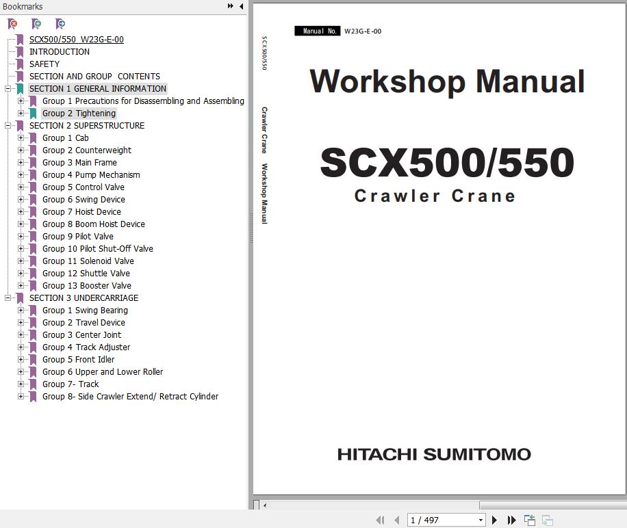Expand Group 5 Front Idler
Screen dimensions: 627x528
21,360
